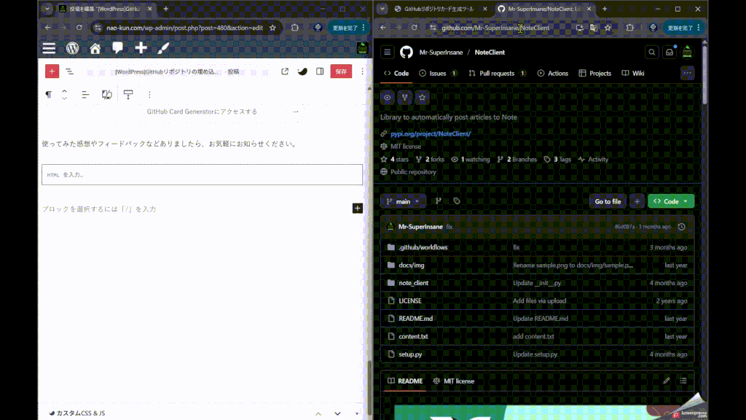This screenshot has height=420, width=746.
Task: Click the 3 Tags link
Action: click(x=557, y=160)
